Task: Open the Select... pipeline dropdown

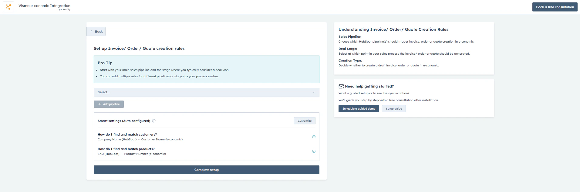Action: (206, 92)
